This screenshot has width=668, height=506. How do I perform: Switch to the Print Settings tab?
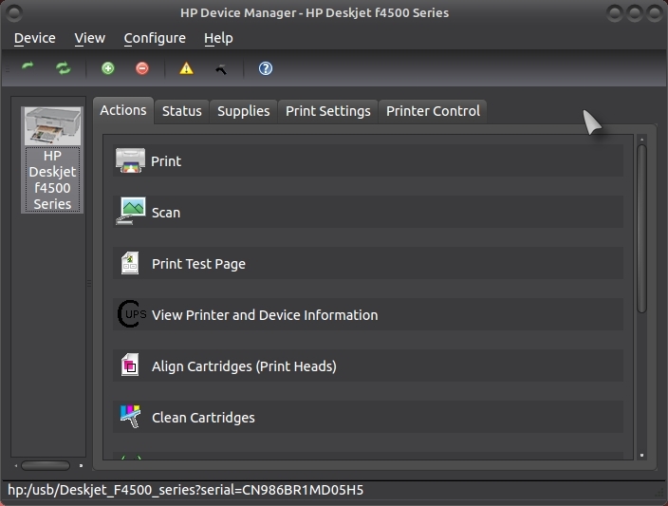click(x=327, y=111)
